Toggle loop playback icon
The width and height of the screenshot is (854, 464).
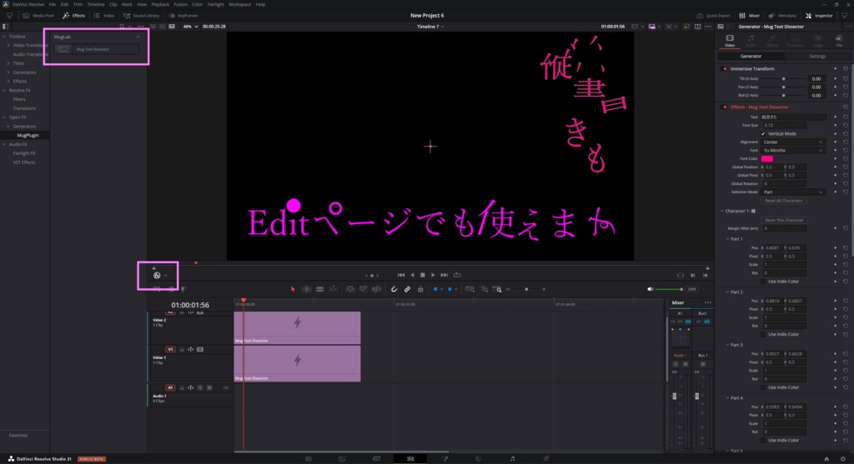pos(457,275)
